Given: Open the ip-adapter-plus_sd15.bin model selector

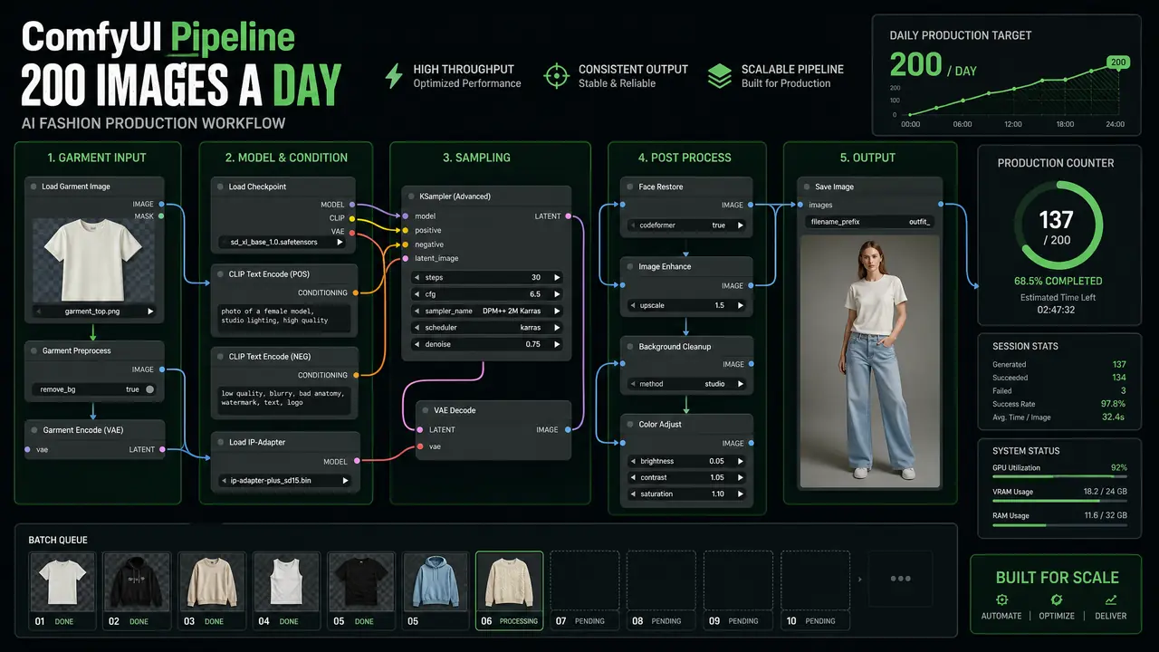Looking at the screenshot, I should click(284, 480).
